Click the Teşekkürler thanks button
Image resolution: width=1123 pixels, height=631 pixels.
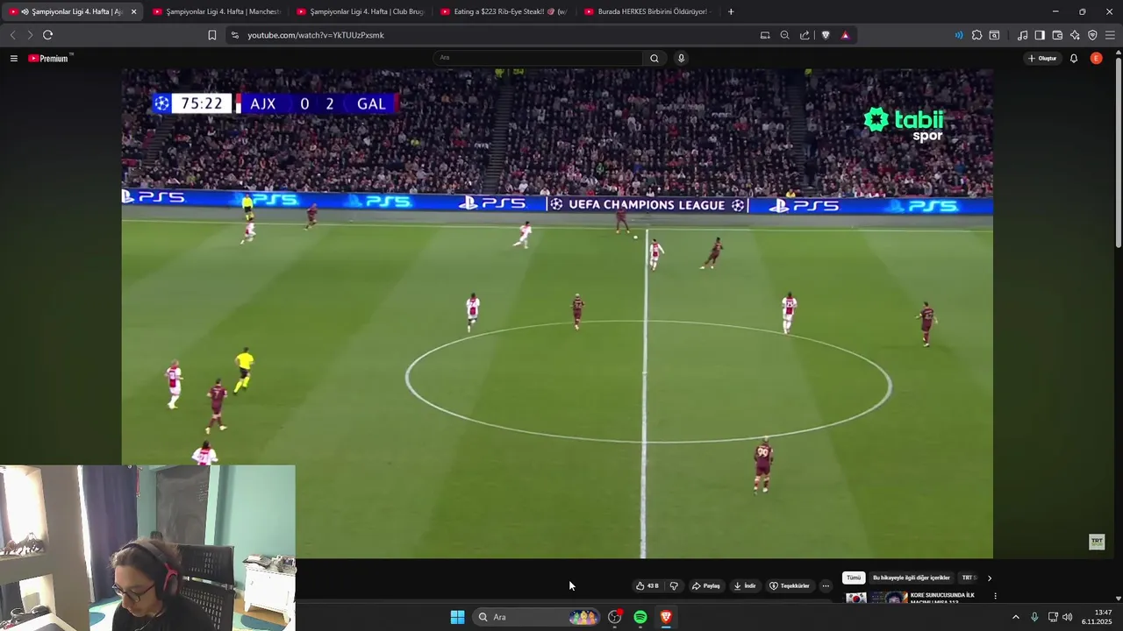(790, 585)
